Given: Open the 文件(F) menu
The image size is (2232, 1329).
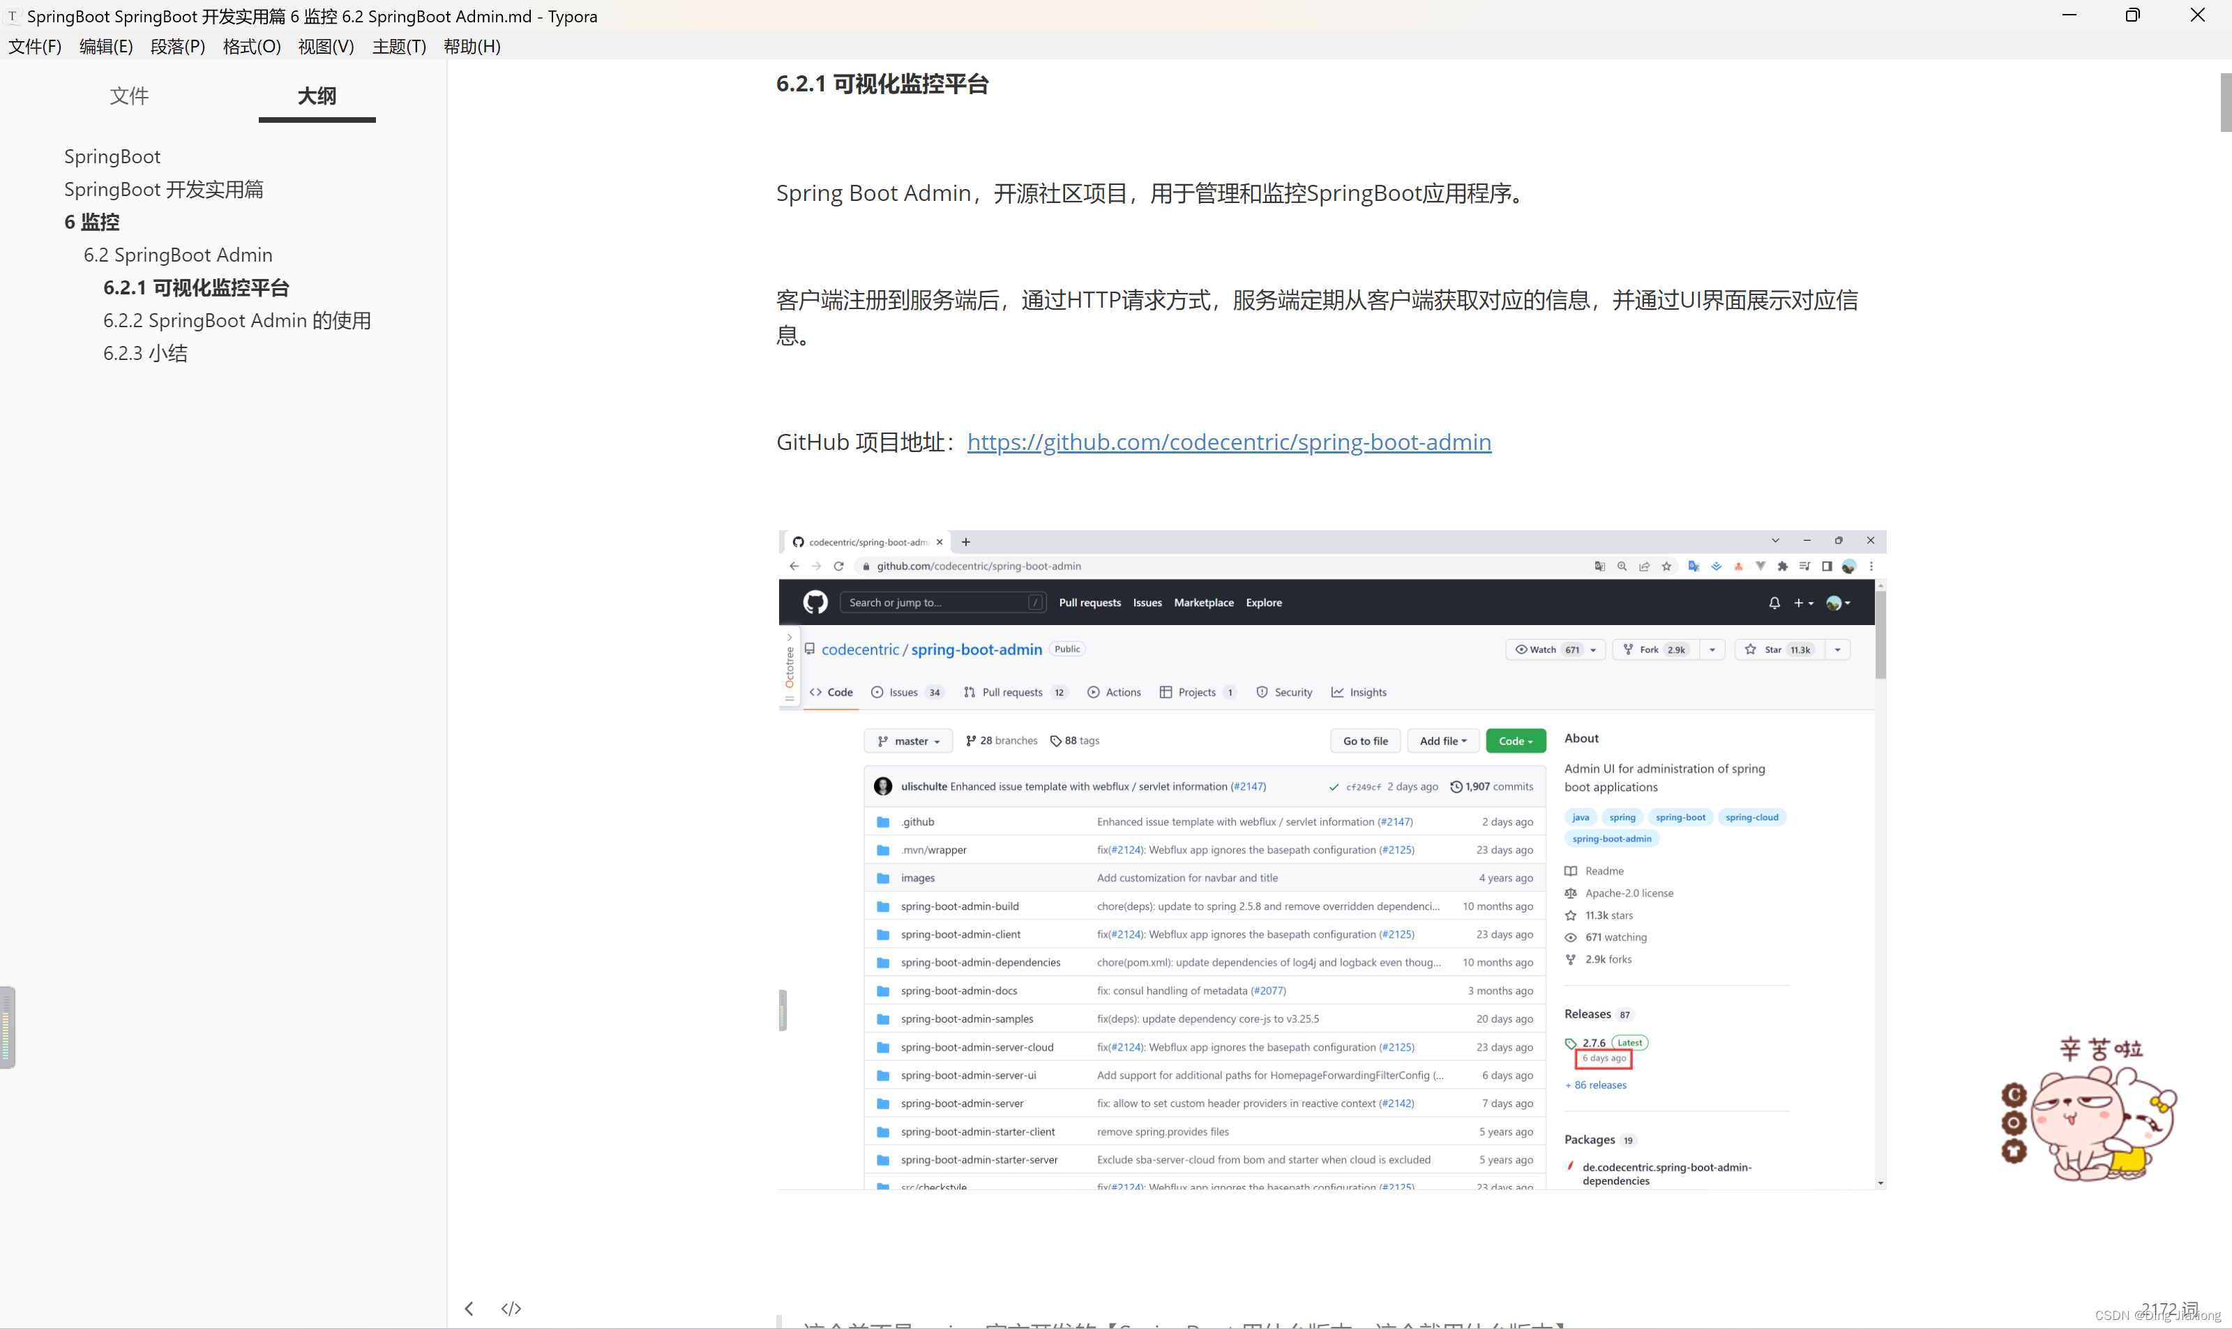Looking at the screenshot, I should tap(35, 47).
